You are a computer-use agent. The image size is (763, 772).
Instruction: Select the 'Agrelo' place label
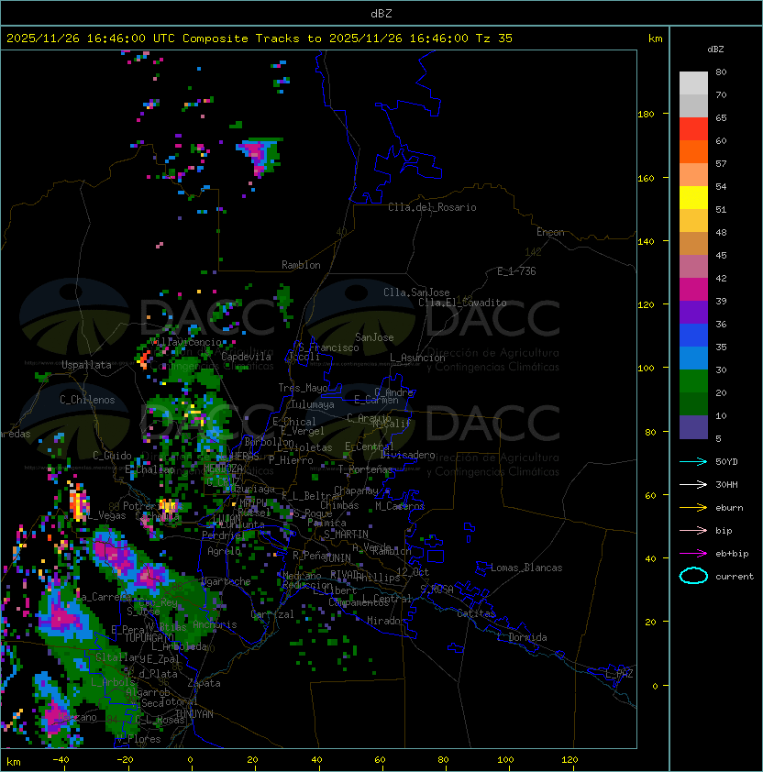pyautogui.click(x=224, y=551)
